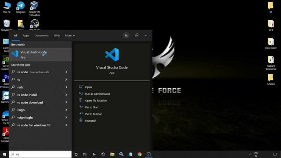281x158 pixels.
Task: Click the Windows Start button
Action: click(x=4, y=154)
